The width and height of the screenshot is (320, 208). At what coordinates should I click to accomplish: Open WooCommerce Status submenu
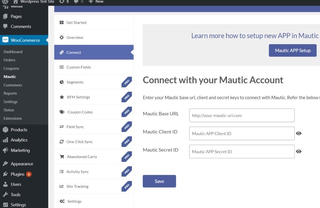9,110
